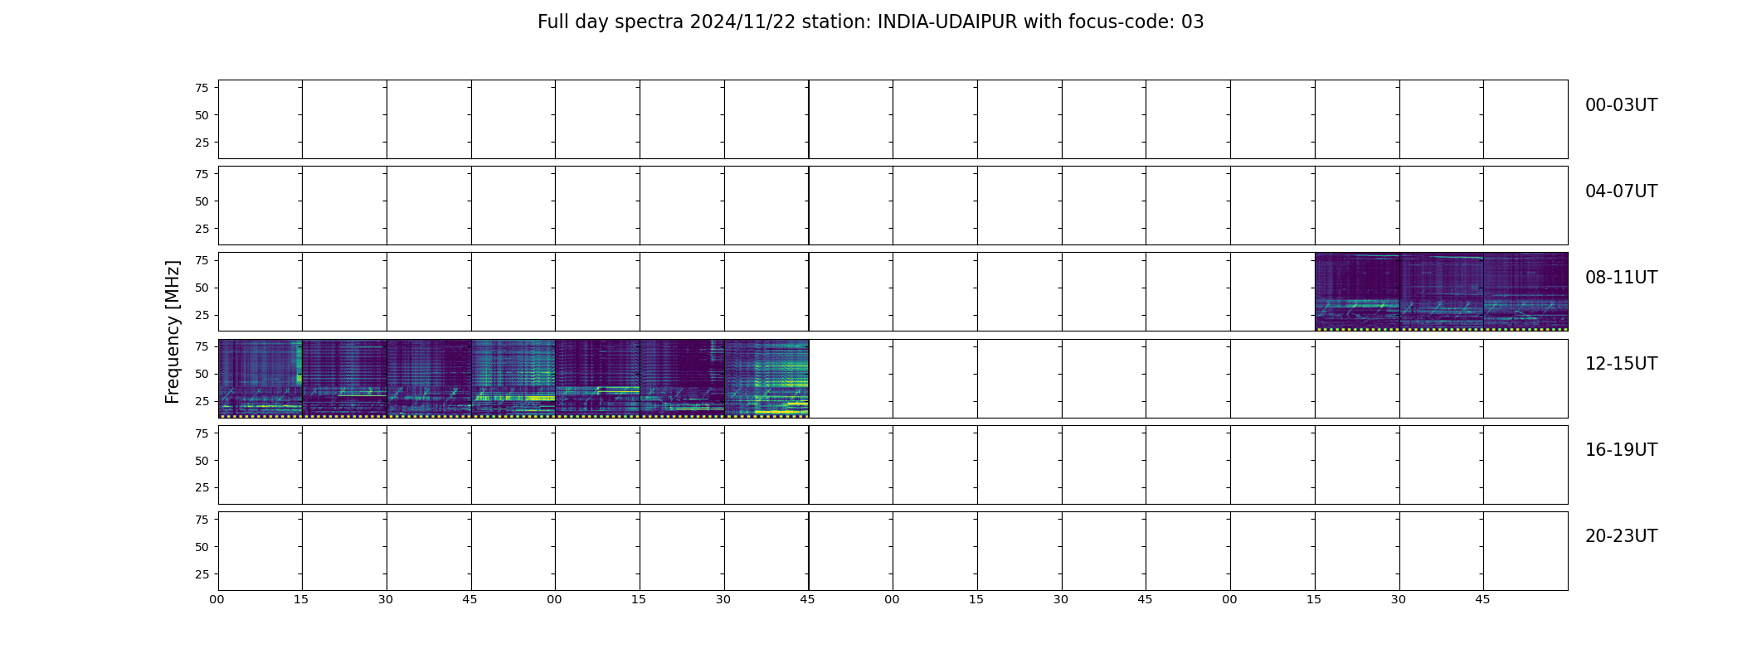
Task: Click the '25' tick label in the 20-23UT row
Action: [202, 573]
